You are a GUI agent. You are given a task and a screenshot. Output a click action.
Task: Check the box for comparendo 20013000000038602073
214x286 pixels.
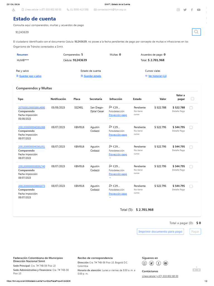191,186
